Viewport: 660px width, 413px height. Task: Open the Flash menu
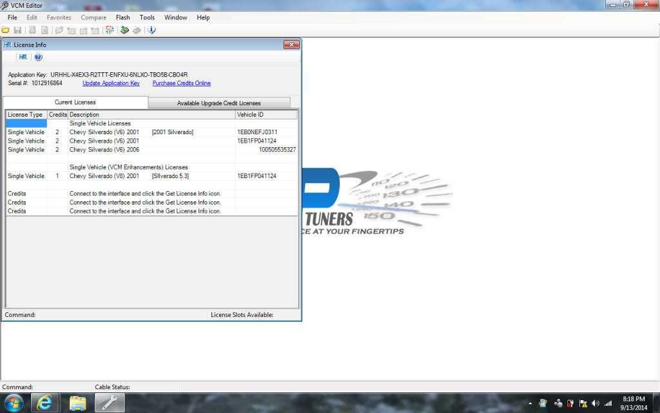(x=123, y=17)
